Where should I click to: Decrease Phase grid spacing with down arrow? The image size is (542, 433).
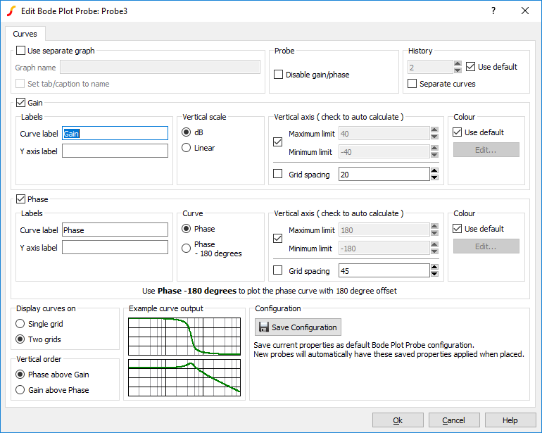(435, 275)
